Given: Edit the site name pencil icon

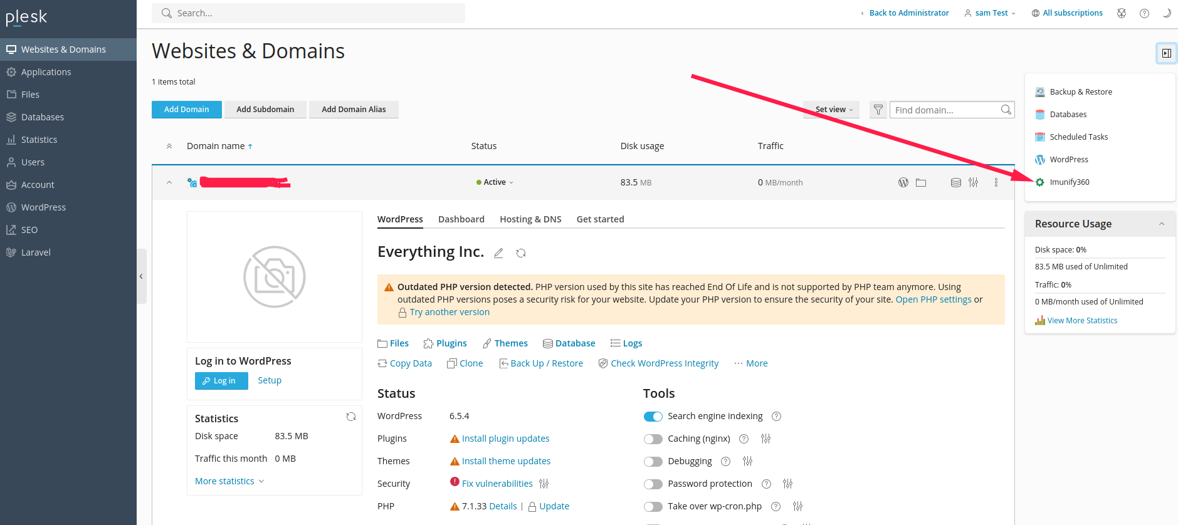Looking at the screenshot, I should [498, 253].
